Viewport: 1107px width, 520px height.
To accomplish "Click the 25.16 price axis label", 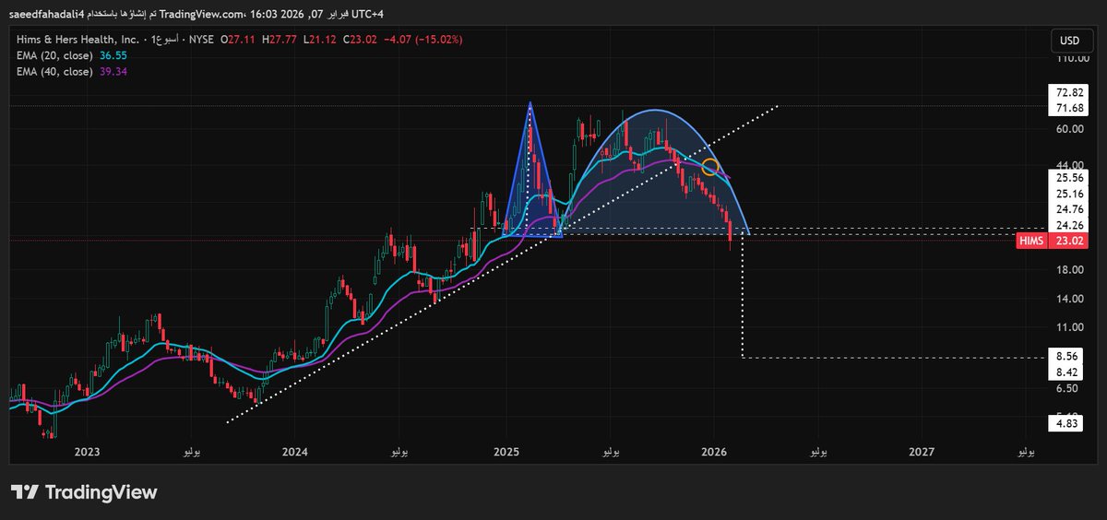I will [x=1069, y=194].
